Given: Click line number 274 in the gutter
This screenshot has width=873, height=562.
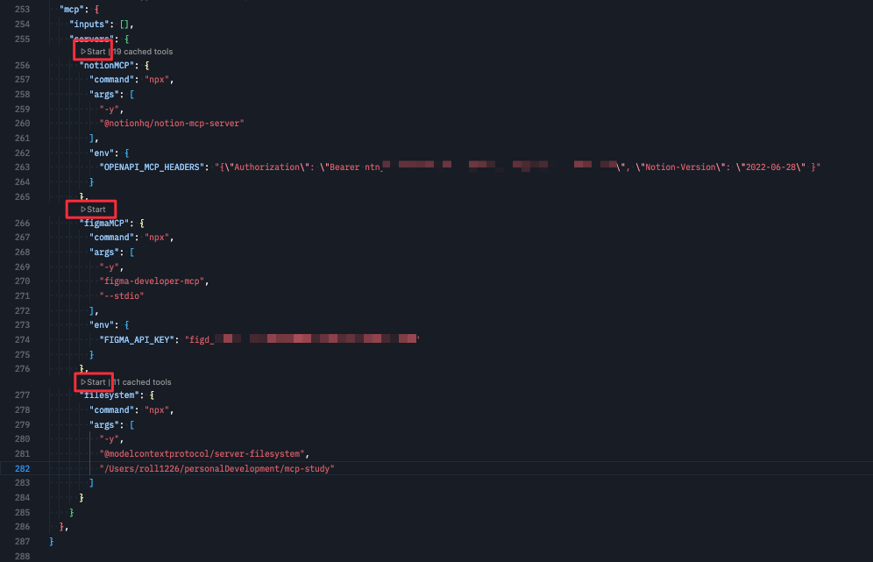Looking at the screenshot, I should tap(22, 339).
